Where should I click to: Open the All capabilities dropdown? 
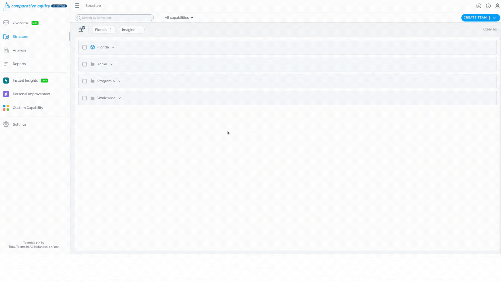click(179, 18)
